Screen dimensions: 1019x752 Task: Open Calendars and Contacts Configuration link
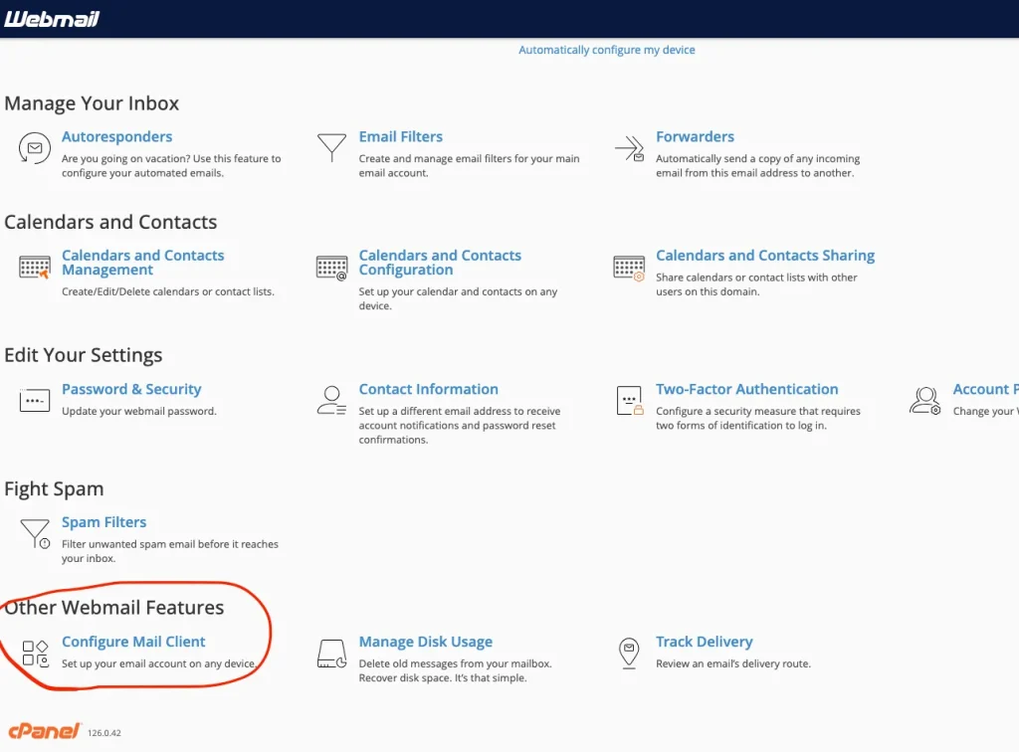coord(440,263)
